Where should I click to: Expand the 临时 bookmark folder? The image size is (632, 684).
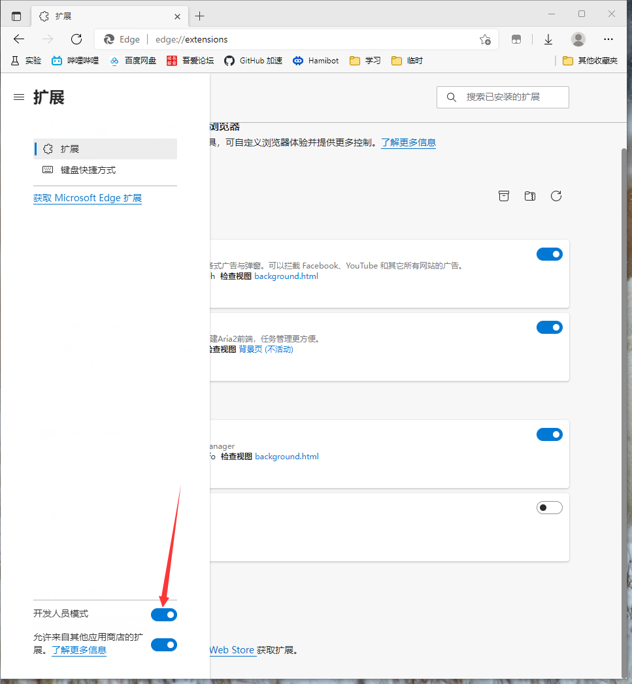tap(407, 61)
